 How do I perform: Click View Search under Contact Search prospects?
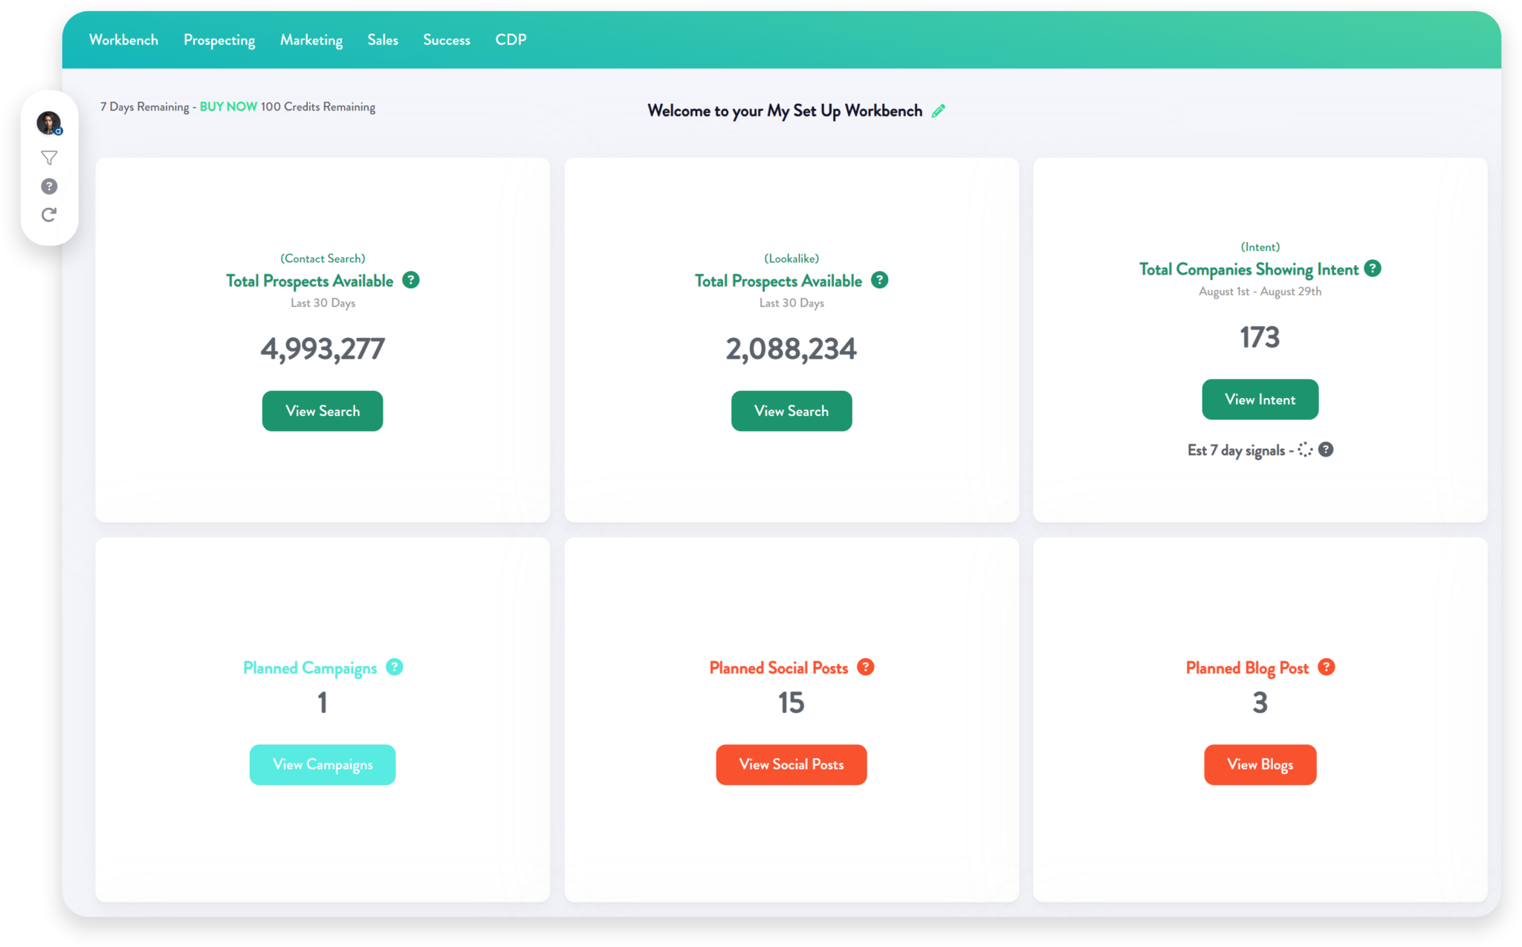[x=322, y=411]
